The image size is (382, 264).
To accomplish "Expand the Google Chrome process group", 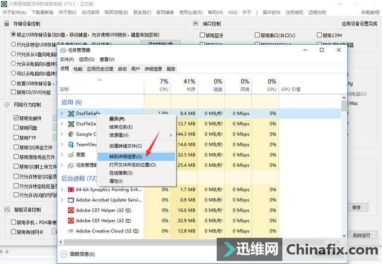I will click(62, 134).
